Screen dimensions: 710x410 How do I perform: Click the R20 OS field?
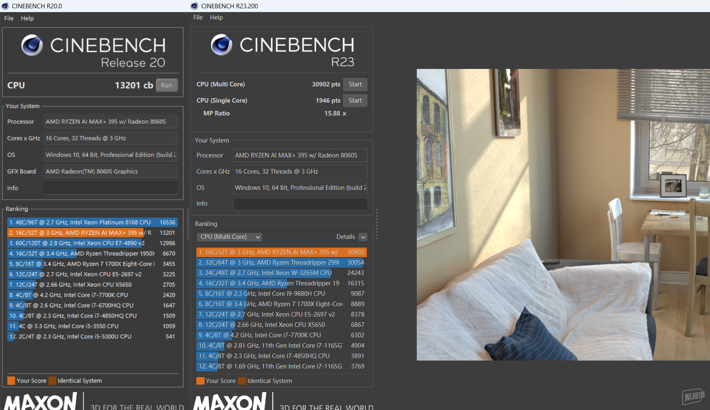pyautogui.click(x=111, y=155)
